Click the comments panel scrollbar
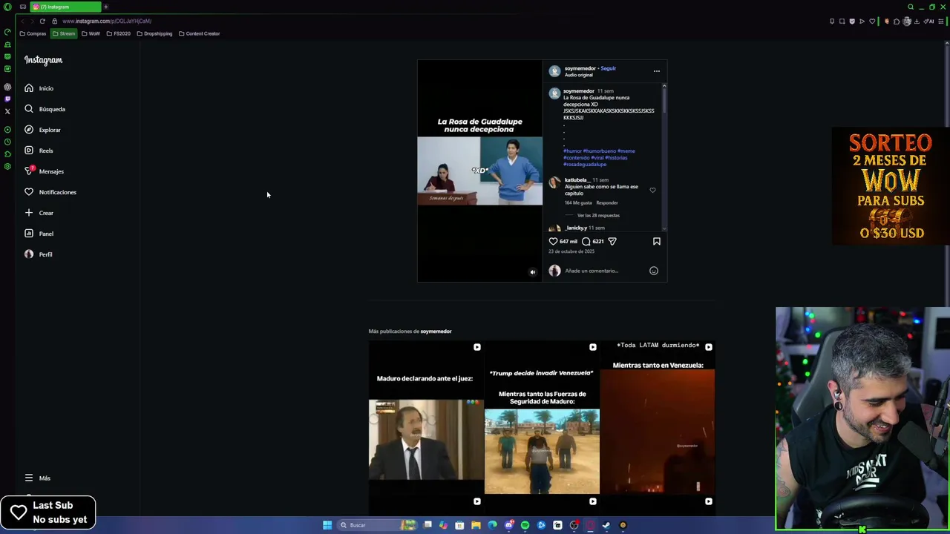Viewport: 950px width, 534px height. (664, 100)
